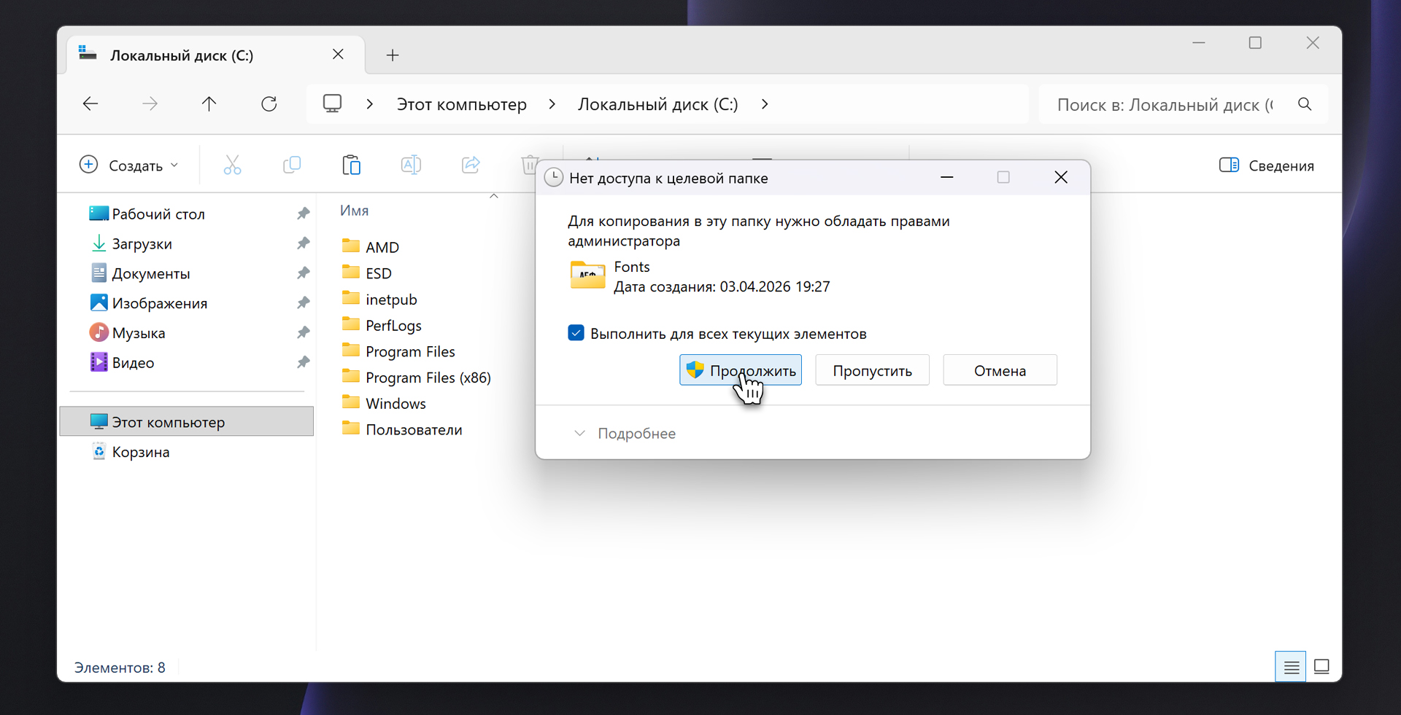Select 'Загрузки' in the sidebar
1401x715 pixels.
pyautogui.click(x=142, y=244)
